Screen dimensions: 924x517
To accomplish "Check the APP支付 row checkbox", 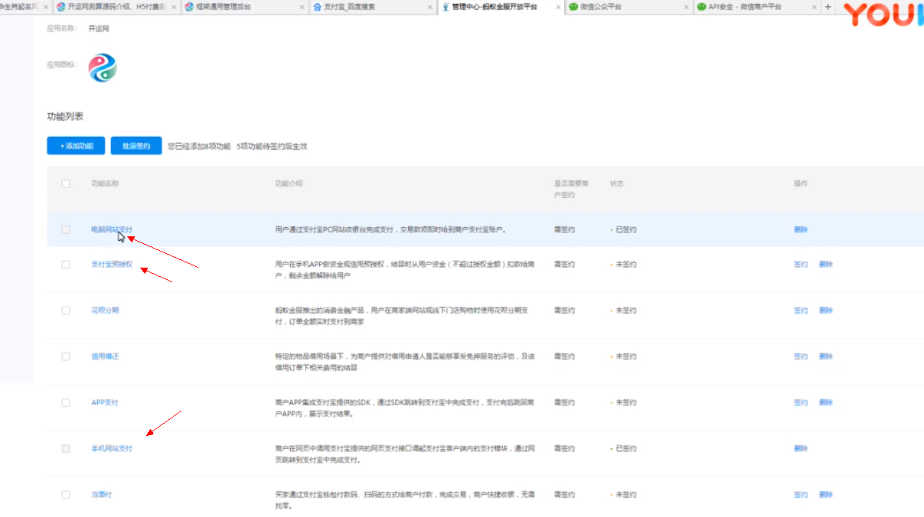I will click(66, 402).
